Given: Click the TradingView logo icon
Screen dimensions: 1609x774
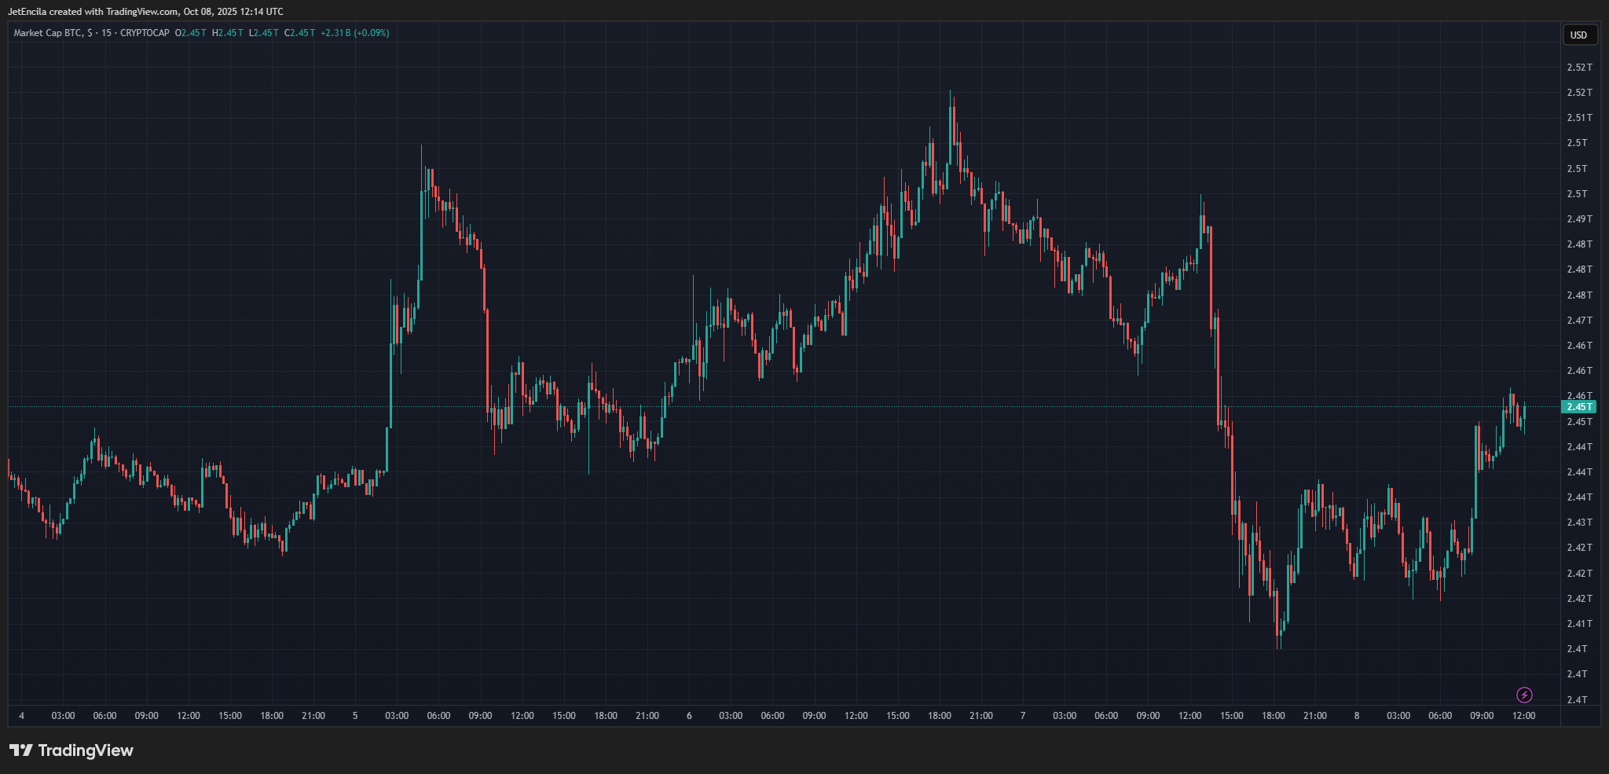Looking at the screenshot, I should pyautogui.click(x=21, y=750).
